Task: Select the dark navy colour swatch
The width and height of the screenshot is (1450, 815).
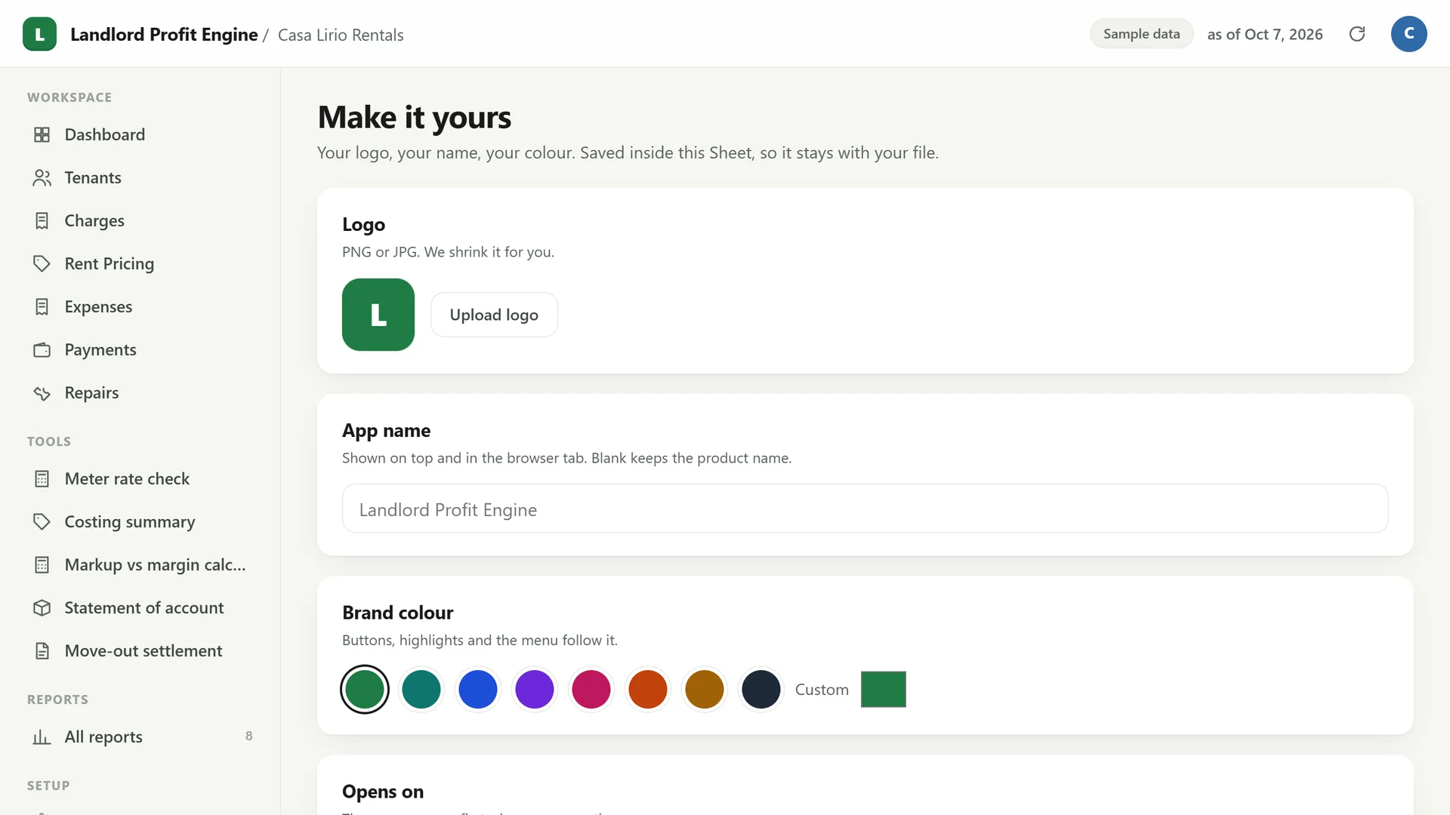Action: click(x=761, y=689)
